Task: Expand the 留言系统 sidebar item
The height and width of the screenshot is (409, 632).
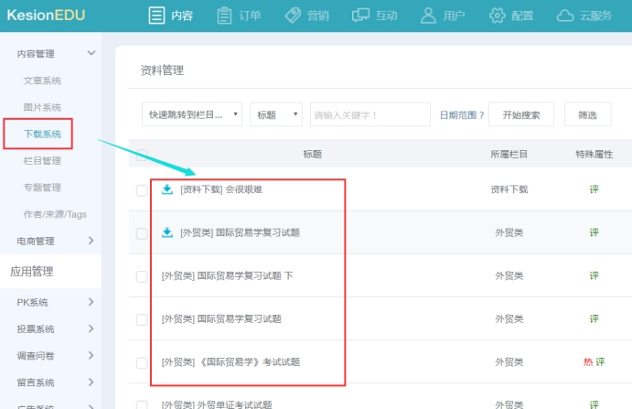Action: [91, 382]
